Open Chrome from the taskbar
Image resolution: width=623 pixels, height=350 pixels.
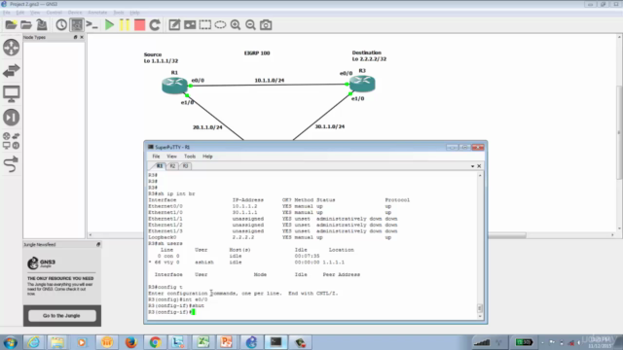155,342
